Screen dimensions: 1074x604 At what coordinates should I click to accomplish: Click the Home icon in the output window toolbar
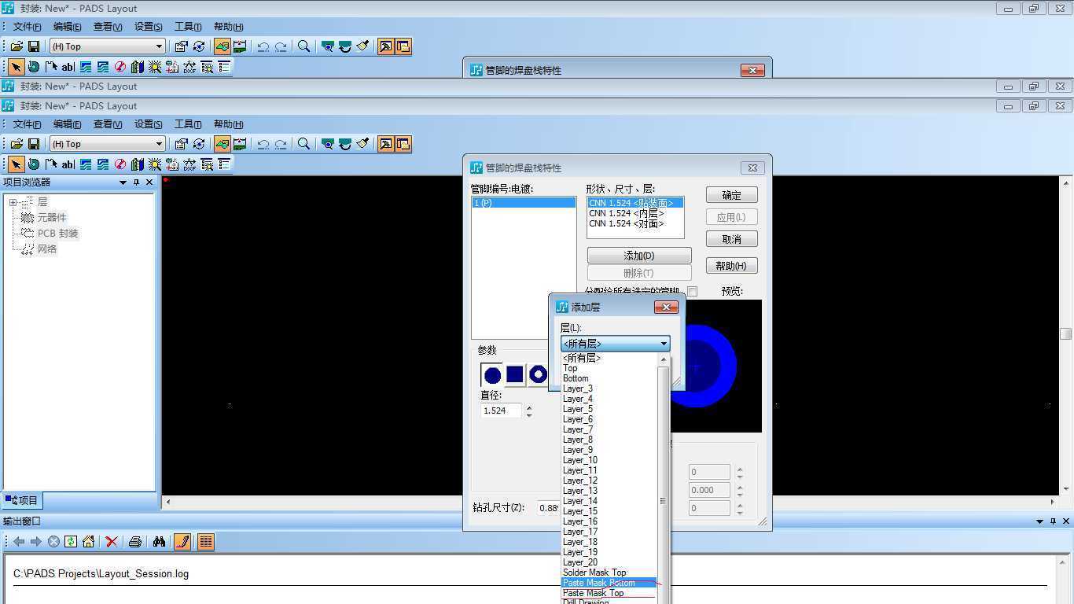point(88,541)
